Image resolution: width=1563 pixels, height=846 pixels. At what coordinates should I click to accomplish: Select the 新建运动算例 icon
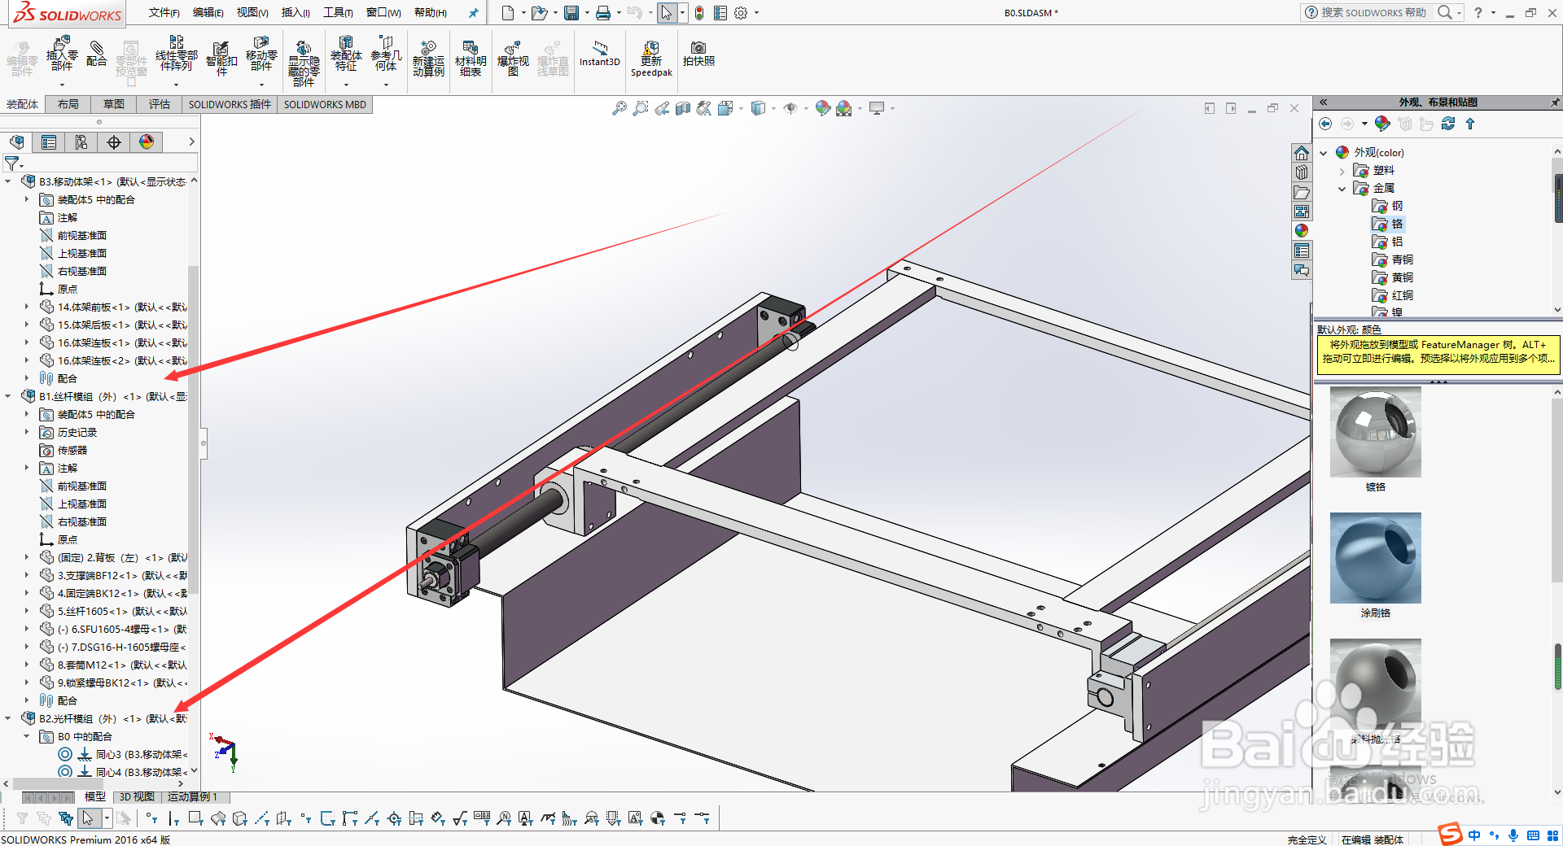click(x=429, y=59)
